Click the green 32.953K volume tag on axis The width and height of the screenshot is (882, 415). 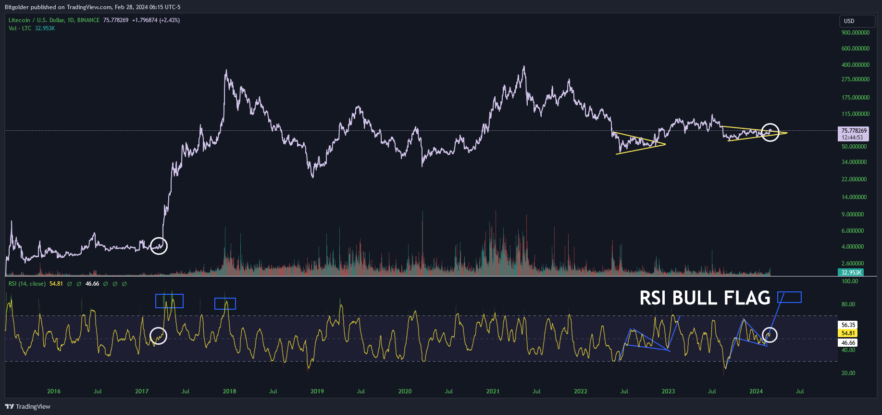[x=851, y=272]
